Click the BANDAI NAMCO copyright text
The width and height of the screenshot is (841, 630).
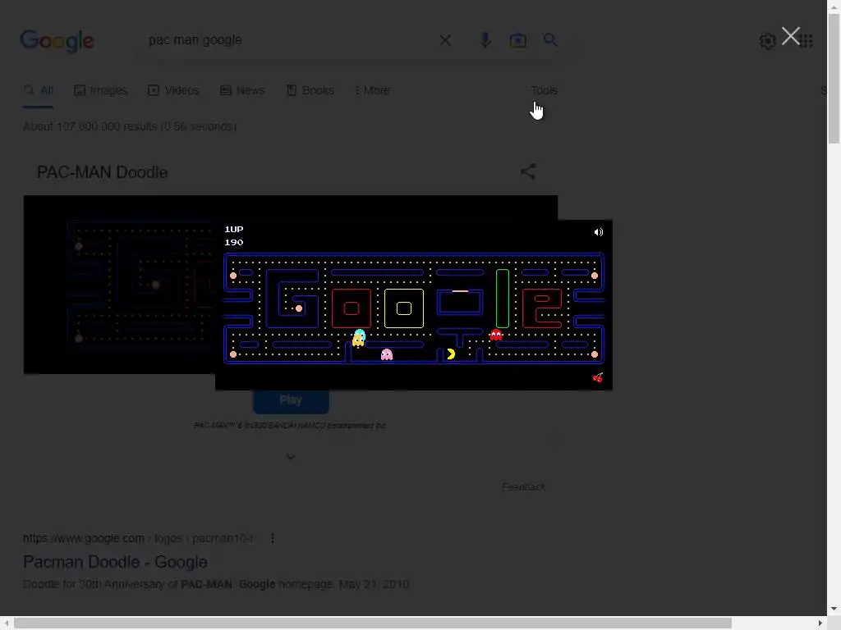290,426
